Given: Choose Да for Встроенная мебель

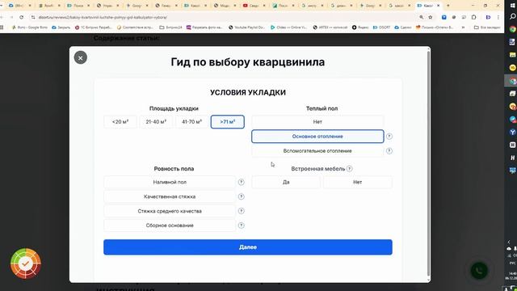Looking at the screenshot, I should click(x=286, y=182).
